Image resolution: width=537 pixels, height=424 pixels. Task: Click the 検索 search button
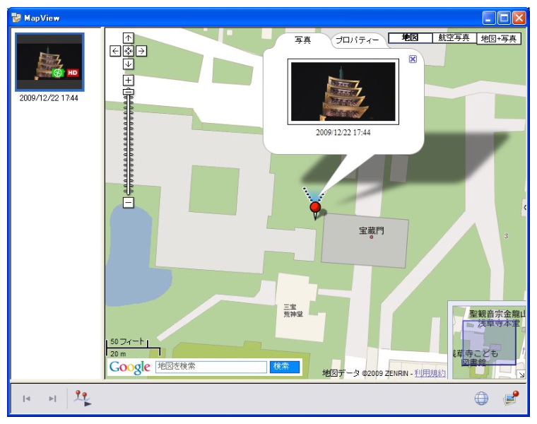[x=281, y=366]
